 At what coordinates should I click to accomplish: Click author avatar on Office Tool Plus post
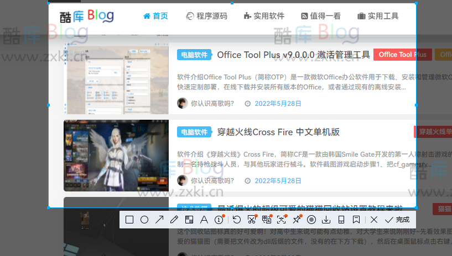pyautogui.click(x=183, y=103)
